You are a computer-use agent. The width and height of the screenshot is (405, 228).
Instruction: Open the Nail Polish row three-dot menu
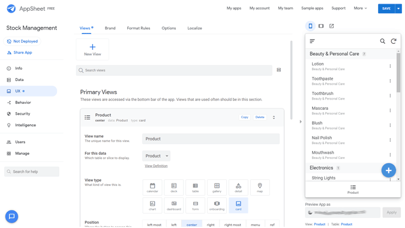(x=390, y=140)
